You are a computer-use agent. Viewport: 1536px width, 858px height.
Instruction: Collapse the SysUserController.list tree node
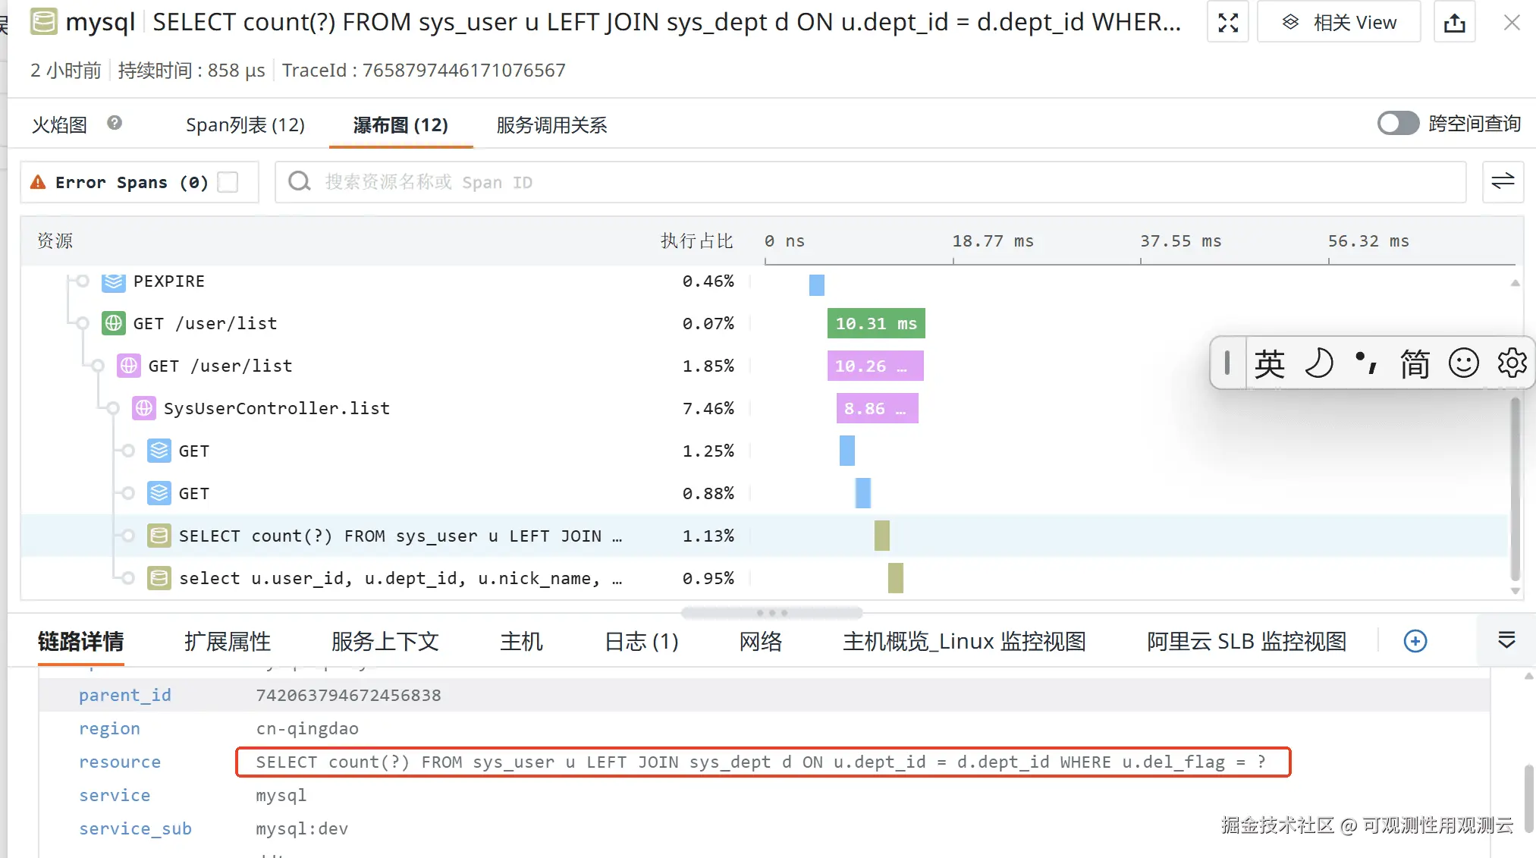pyautogui.click(x=113, y=408)
